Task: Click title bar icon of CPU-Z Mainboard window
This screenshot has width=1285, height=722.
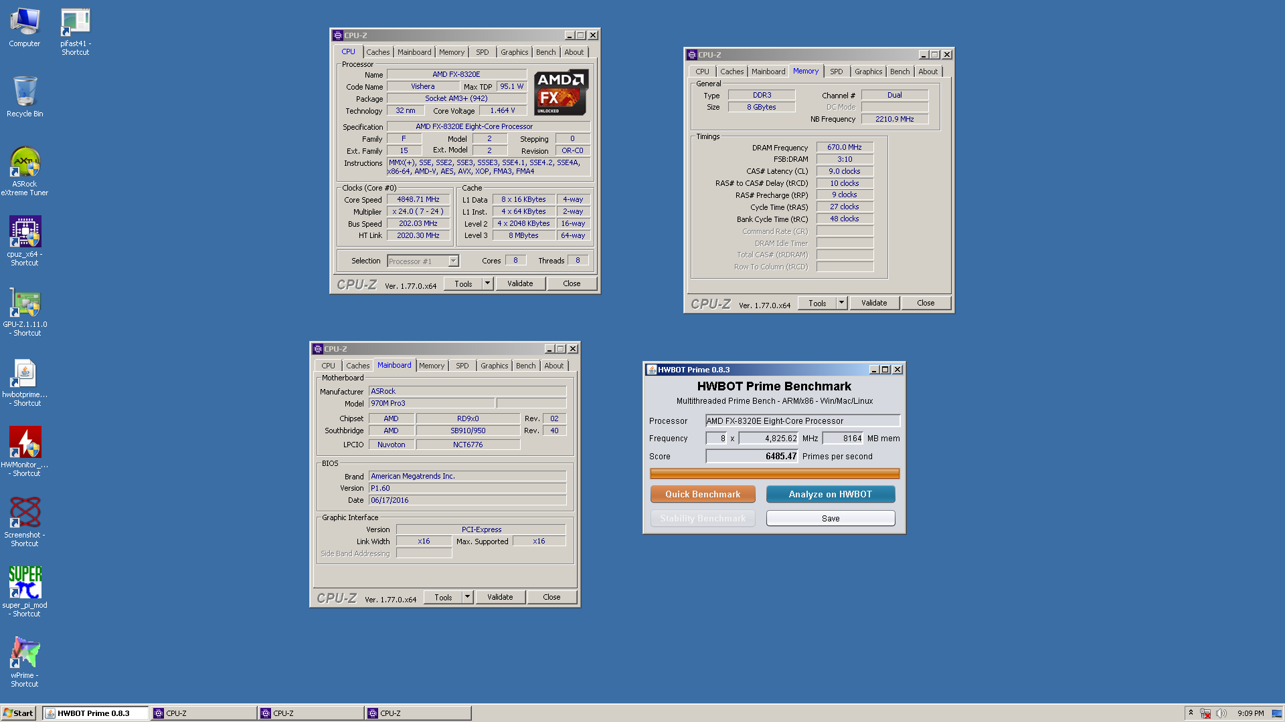Action: (x=318, y=349)
